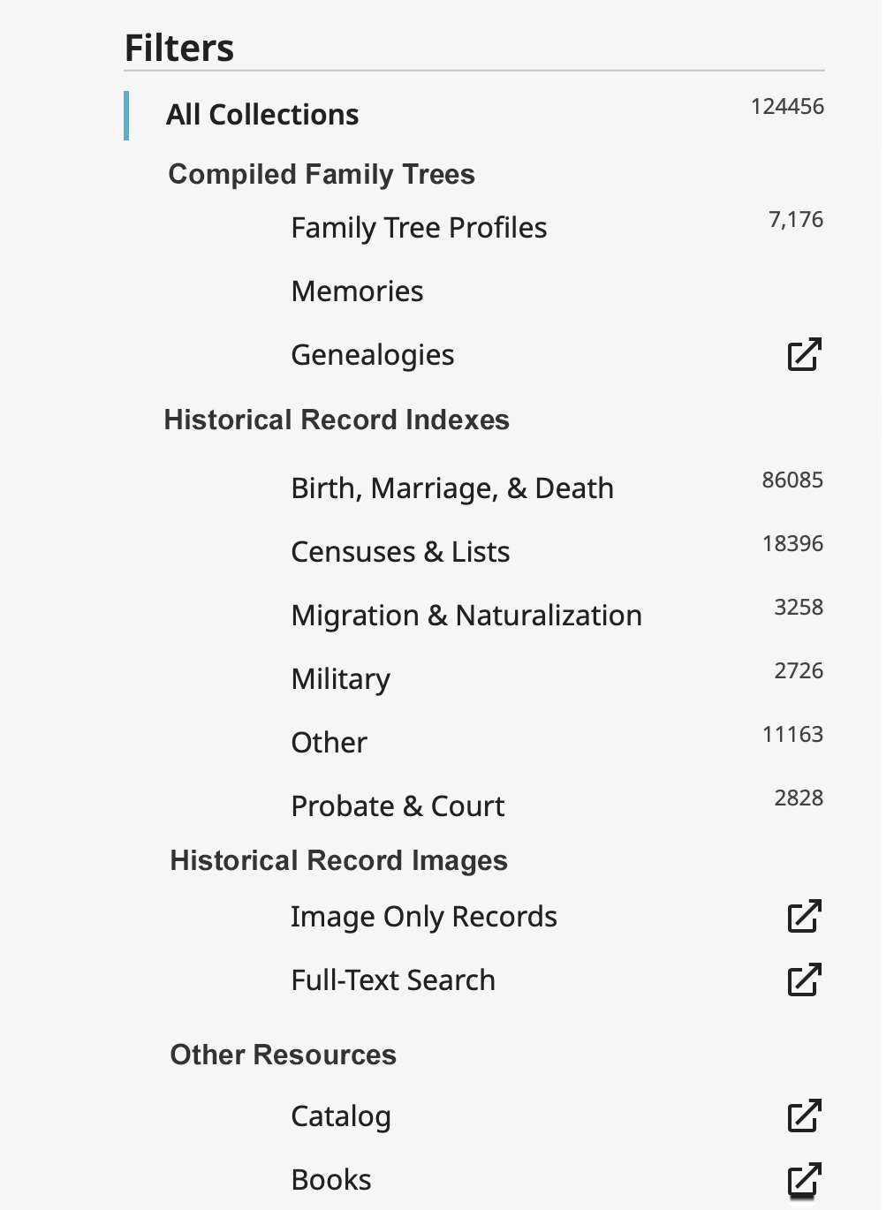This screenshot has width=894, height=1210.
Task: Filter by Migration & Naturalization records
Action: pyautogui.click(x=466, y=616)
